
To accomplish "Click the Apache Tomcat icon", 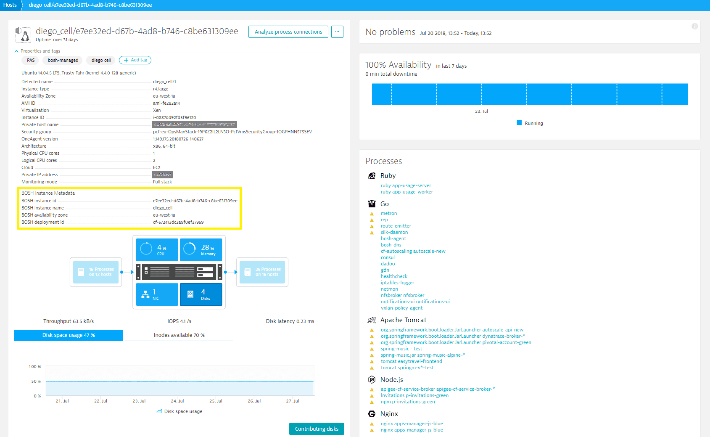I will (x=372, y=320).
